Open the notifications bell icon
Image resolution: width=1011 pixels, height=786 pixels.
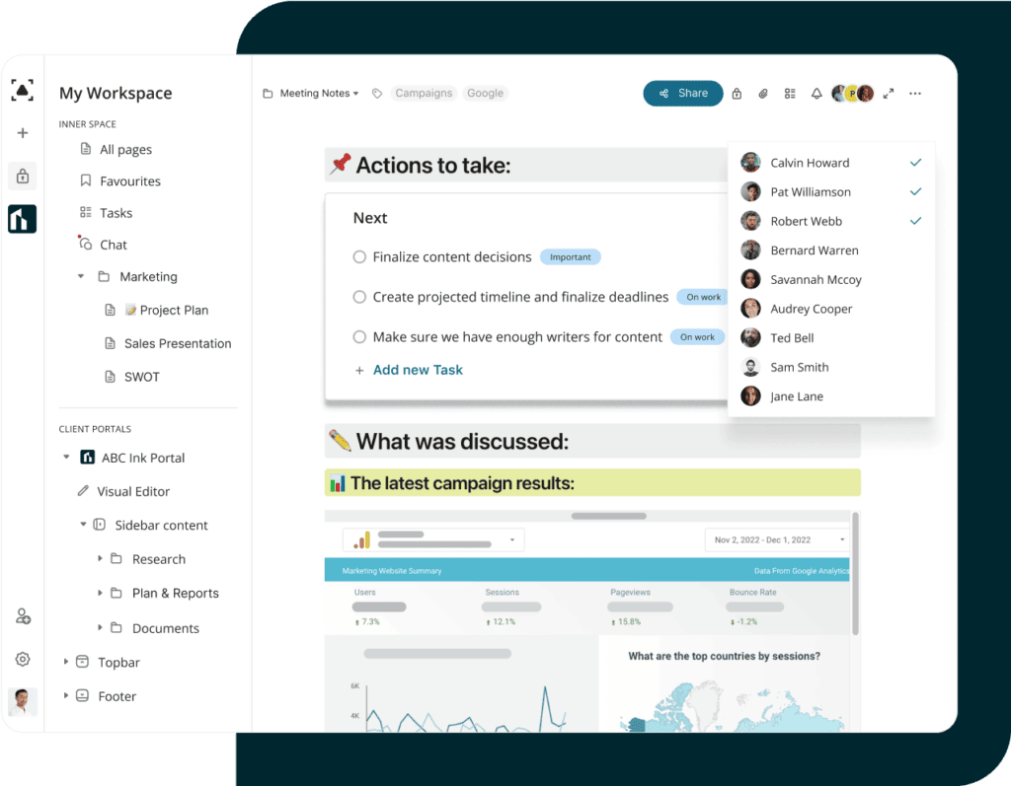(x=817, y=94)
